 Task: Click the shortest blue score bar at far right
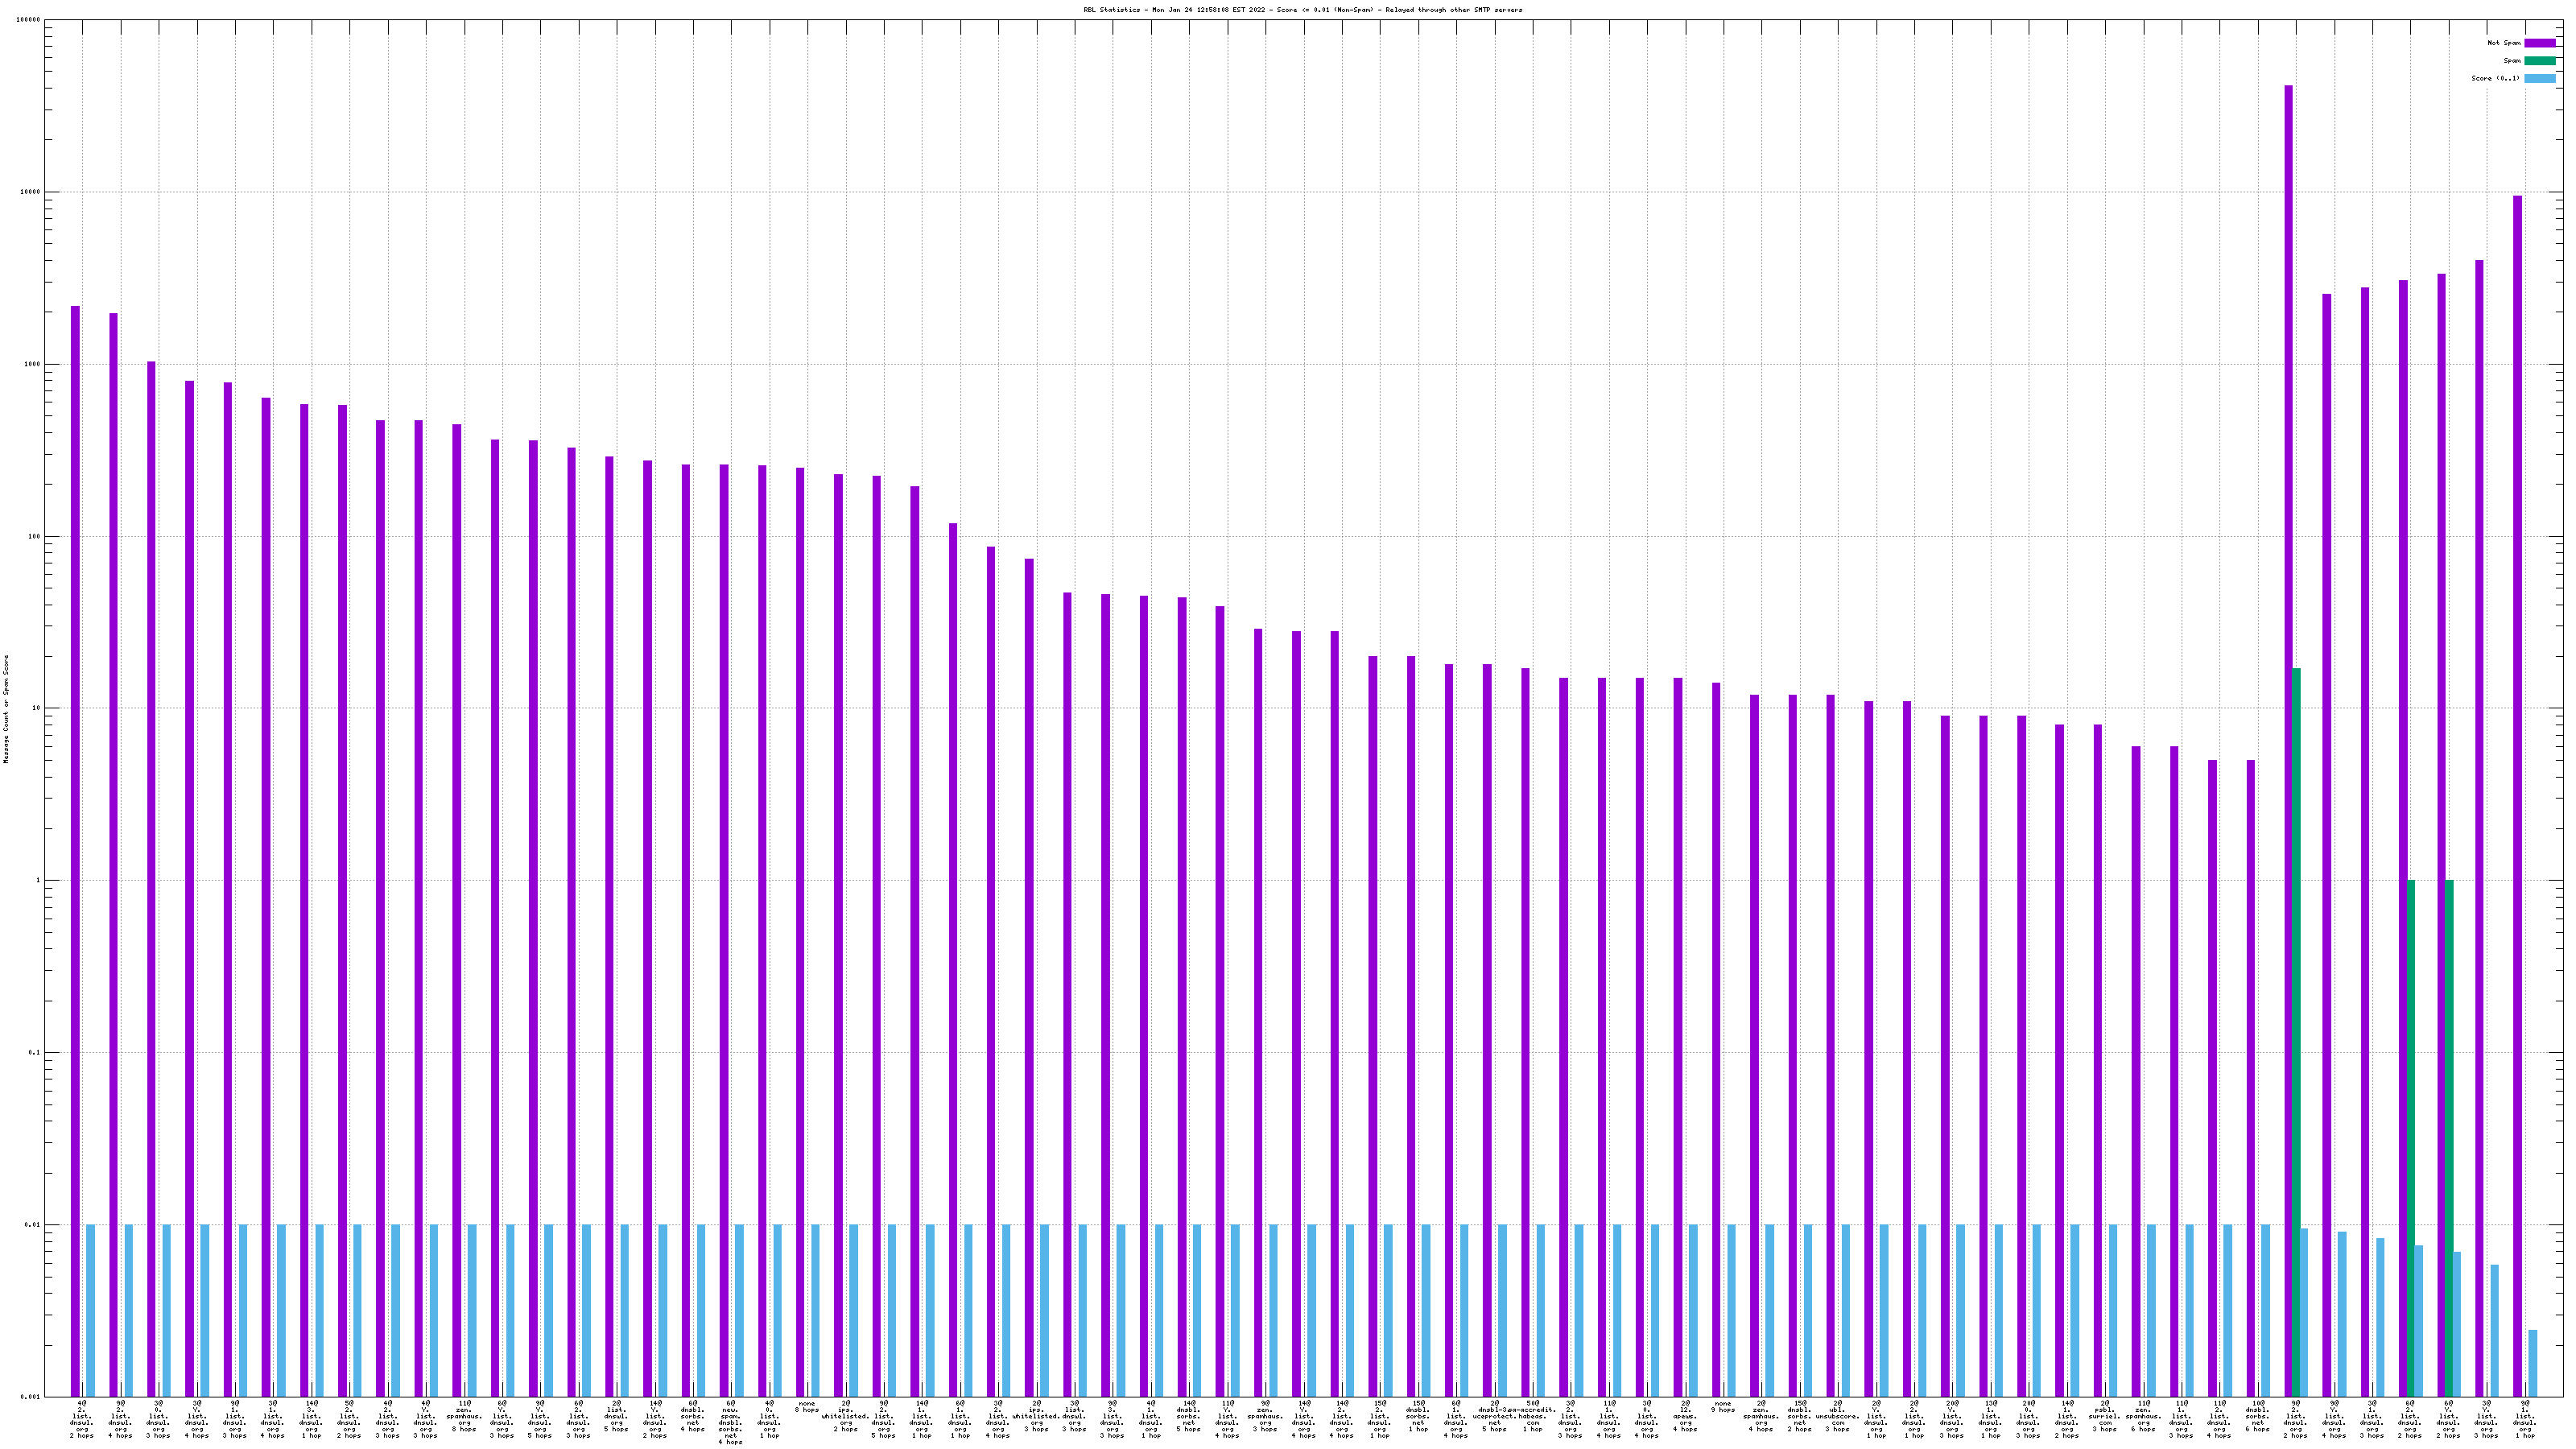[x=2533, y=1362]
